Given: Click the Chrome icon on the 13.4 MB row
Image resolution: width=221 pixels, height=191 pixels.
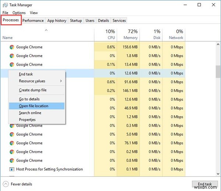Looking at the screenshot, I should click(x=12, y=65).
